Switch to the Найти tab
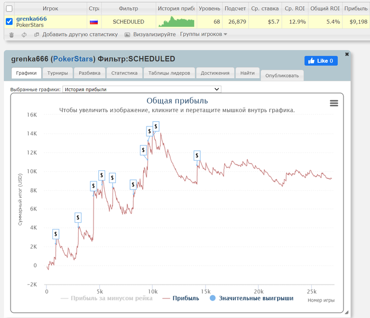 (247, 73)
